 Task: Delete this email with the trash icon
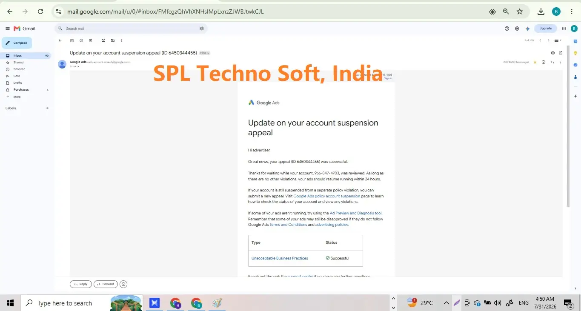(91, 40)
